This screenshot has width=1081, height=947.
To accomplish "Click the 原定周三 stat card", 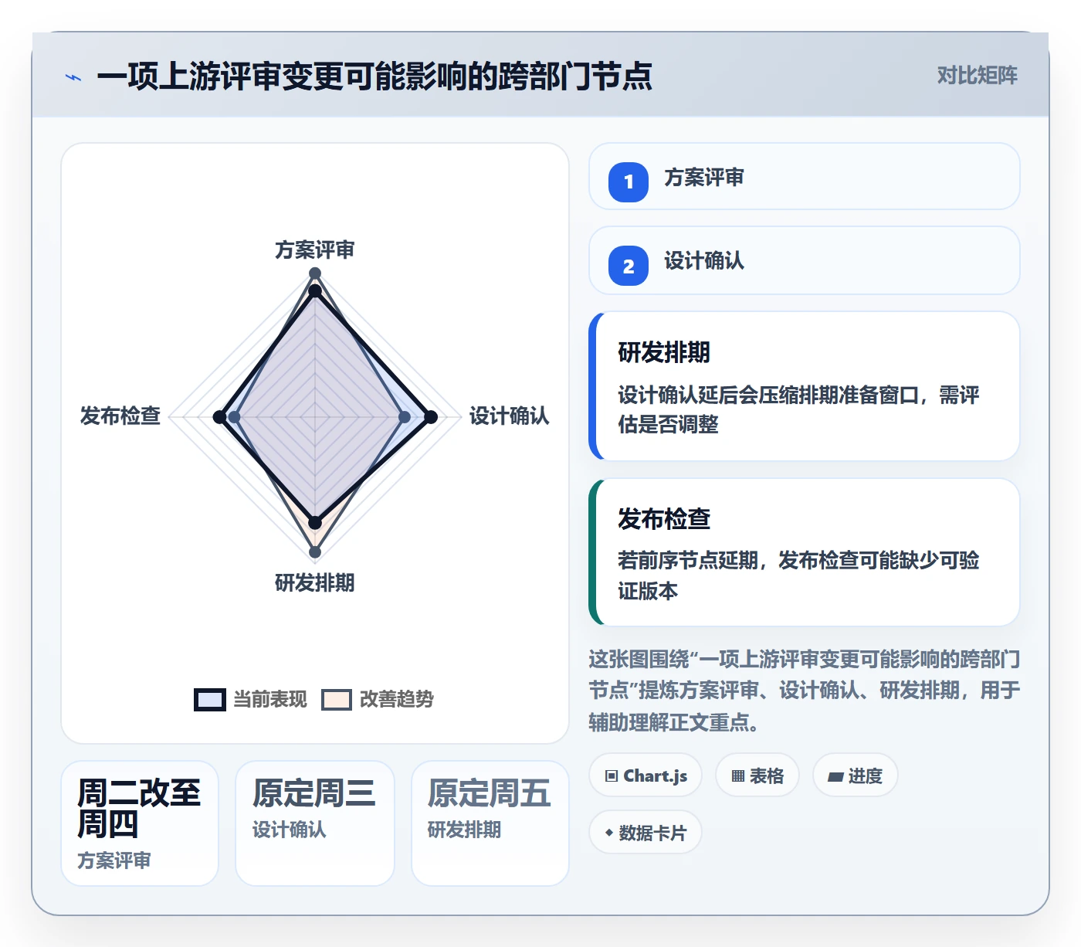I will coord(315,823).
